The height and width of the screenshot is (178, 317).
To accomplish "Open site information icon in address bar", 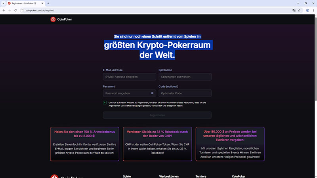I will click(x=23, y=10).
